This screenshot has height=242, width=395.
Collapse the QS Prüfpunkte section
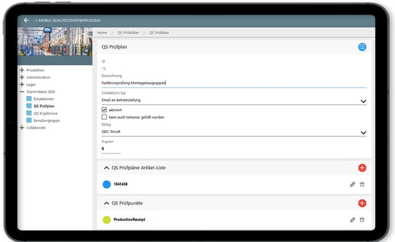[x=106, y=203]
